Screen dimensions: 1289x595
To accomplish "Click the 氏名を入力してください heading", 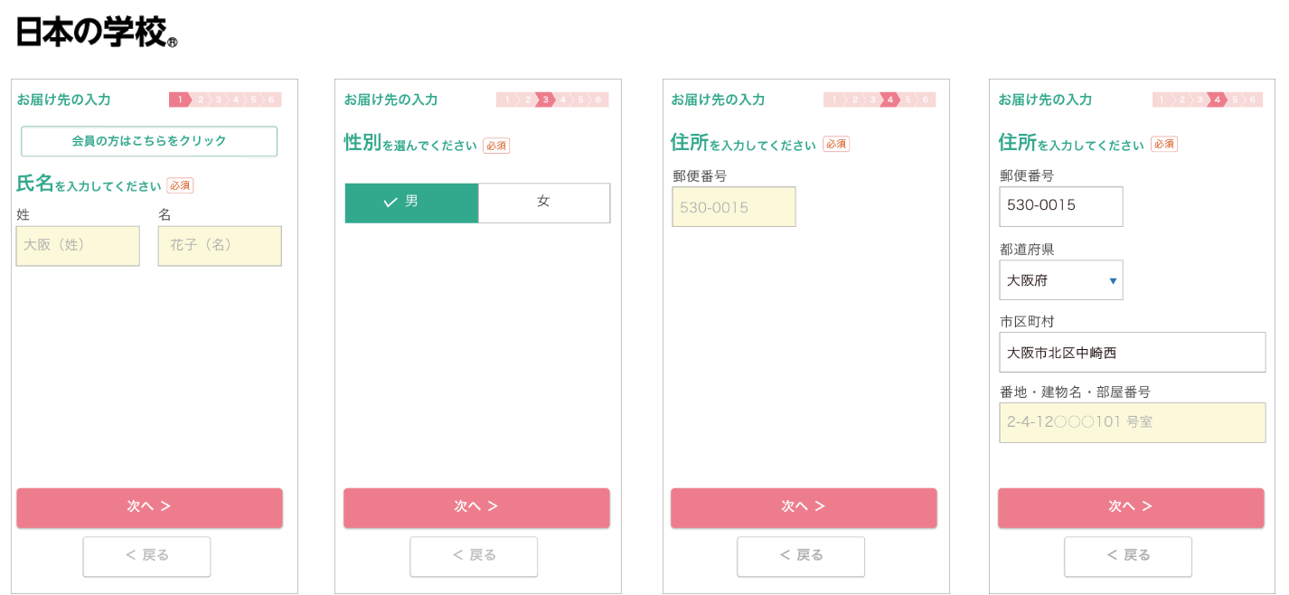I will (89, 184).
